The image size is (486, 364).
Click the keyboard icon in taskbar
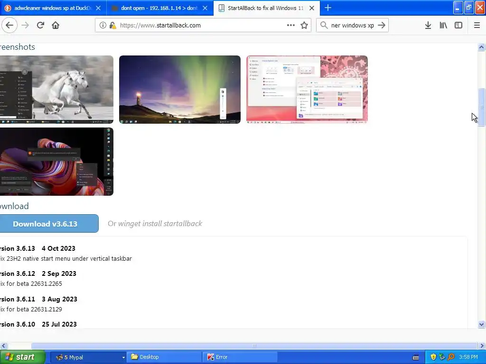tap(416, 357)
